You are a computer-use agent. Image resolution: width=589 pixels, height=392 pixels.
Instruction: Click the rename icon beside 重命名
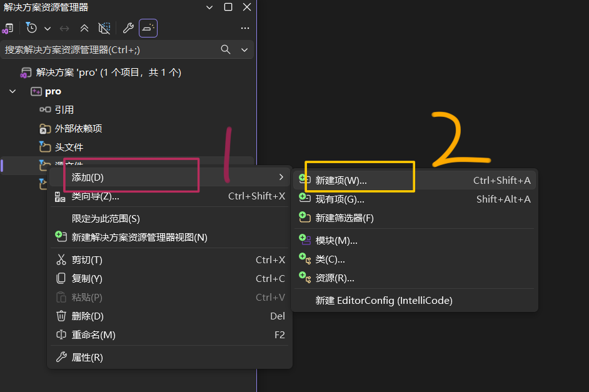coord(61,334)
